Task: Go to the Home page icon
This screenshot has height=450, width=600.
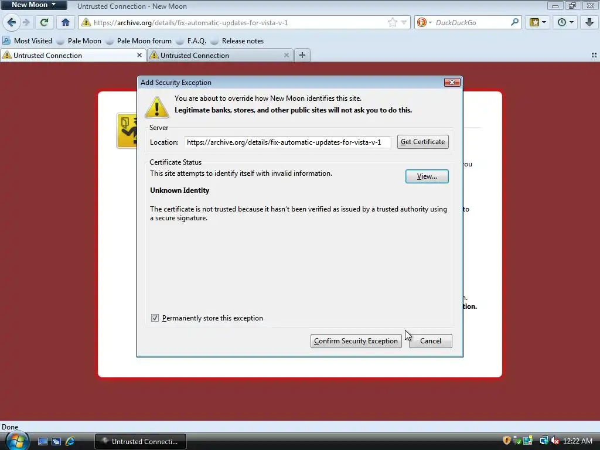Action: [x=66, y=22]
